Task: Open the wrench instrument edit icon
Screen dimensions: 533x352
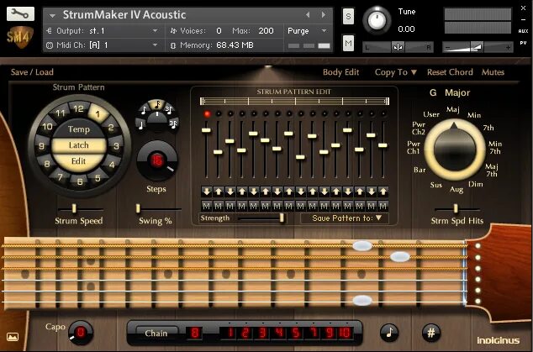Action: (20, 13)
